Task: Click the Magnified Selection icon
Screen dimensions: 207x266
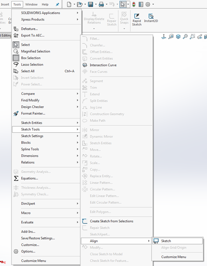Action: pyautogui.click(x=16, y=51)
